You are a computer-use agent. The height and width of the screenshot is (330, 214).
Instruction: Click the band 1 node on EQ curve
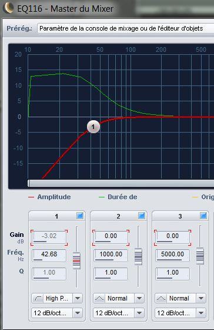93,127
